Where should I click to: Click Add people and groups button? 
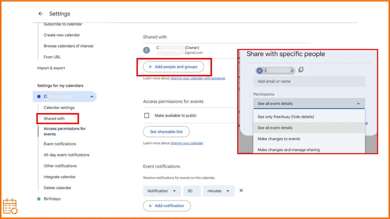pos(173,67)
